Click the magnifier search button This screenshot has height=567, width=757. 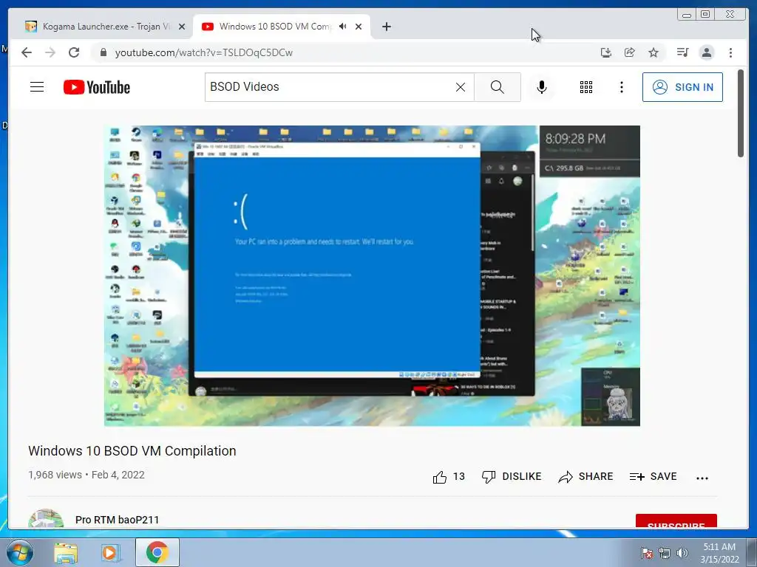498,87
